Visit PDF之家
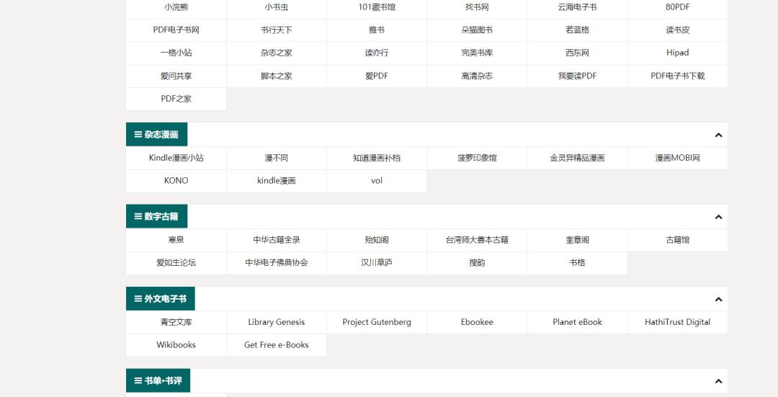 [176, 99]
